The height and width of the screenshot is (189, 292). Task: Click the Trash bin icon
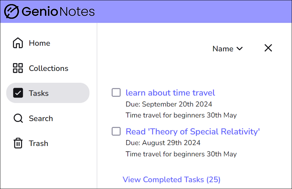coord(18,143)
